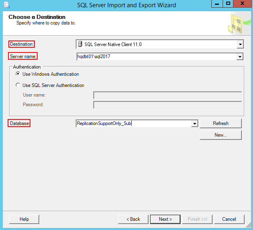253x230 pixels.
Task: Click the Database name text field
Action: click(x=134, y=123)
